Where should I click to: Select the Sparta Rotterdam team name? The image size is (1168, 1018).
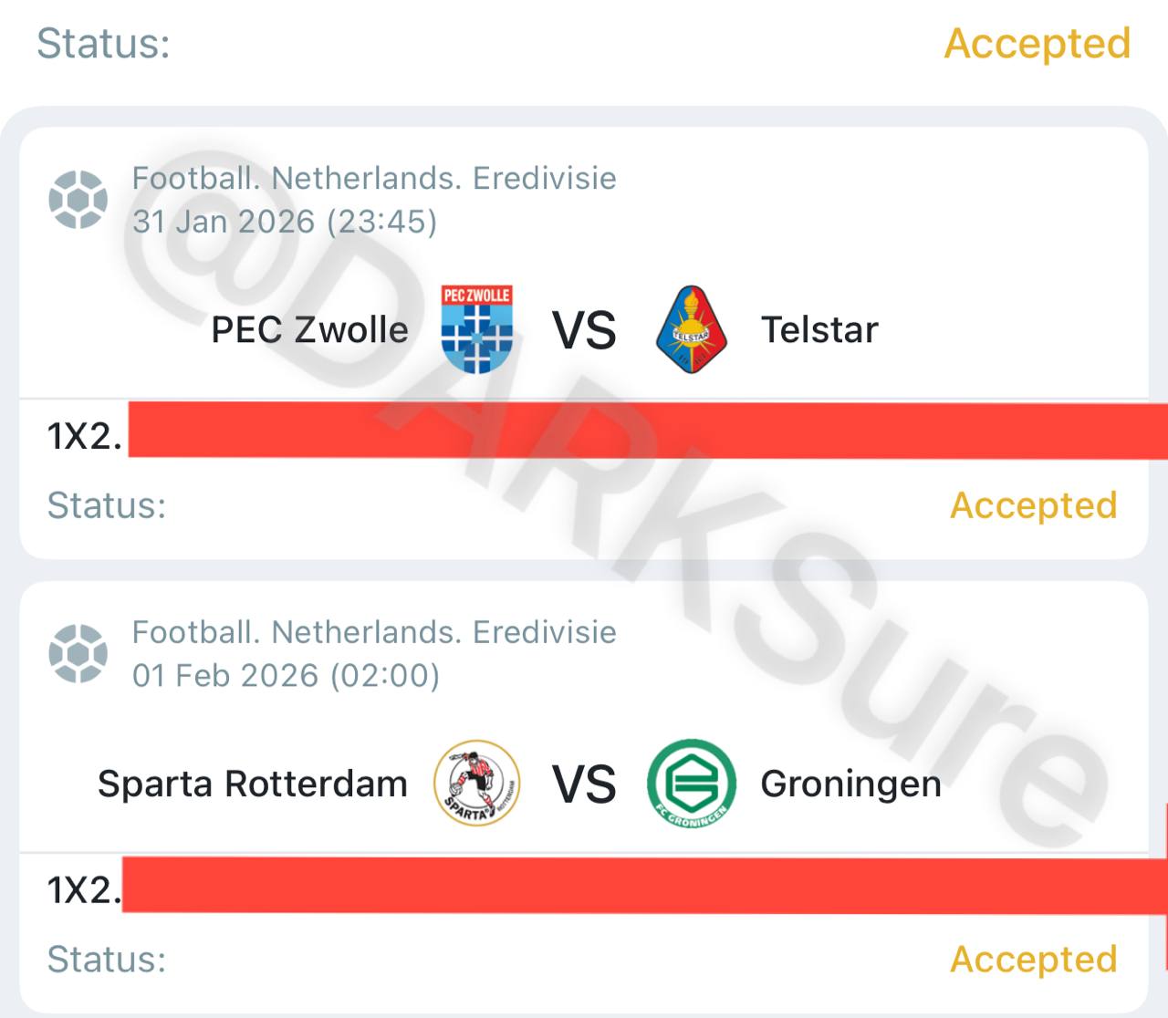tap(252, 784)
